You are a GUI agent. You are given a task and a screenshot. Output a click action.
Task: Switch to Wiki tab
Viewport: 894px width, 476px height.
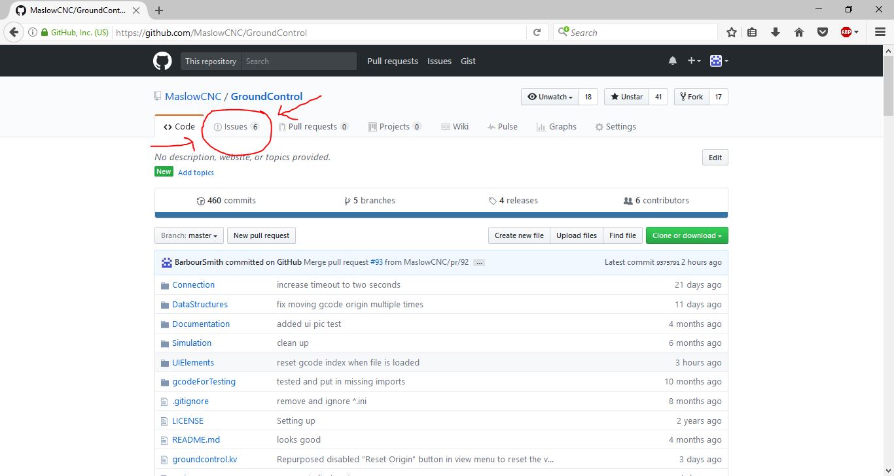(x=455, y=127)
